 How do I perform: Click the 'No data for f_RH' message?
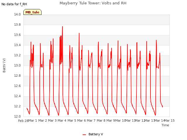coord(14,4)
